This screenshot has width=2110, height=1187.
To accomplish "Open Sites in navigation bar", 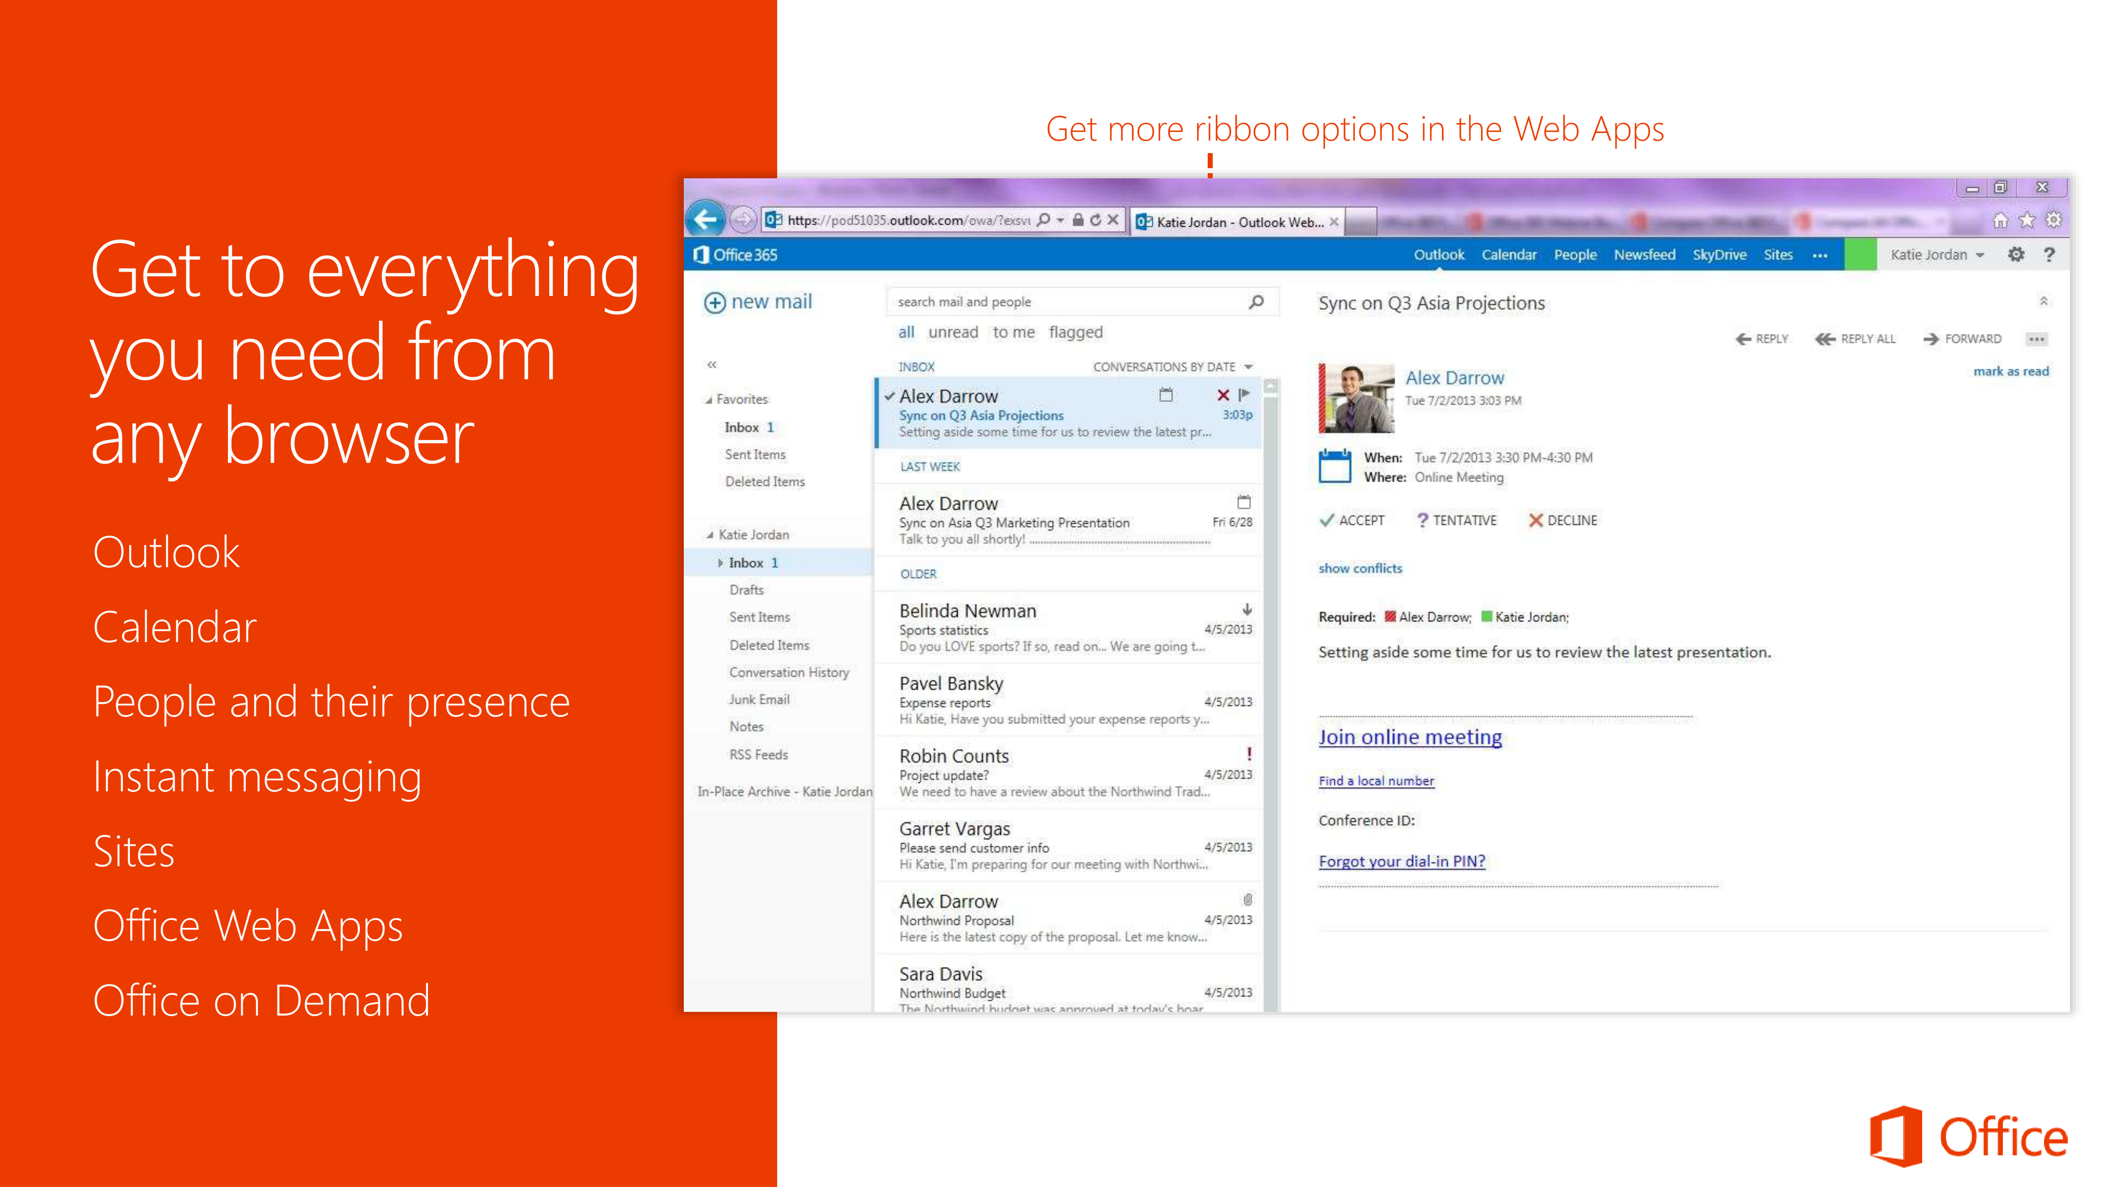I will (x=1778, y=255).
